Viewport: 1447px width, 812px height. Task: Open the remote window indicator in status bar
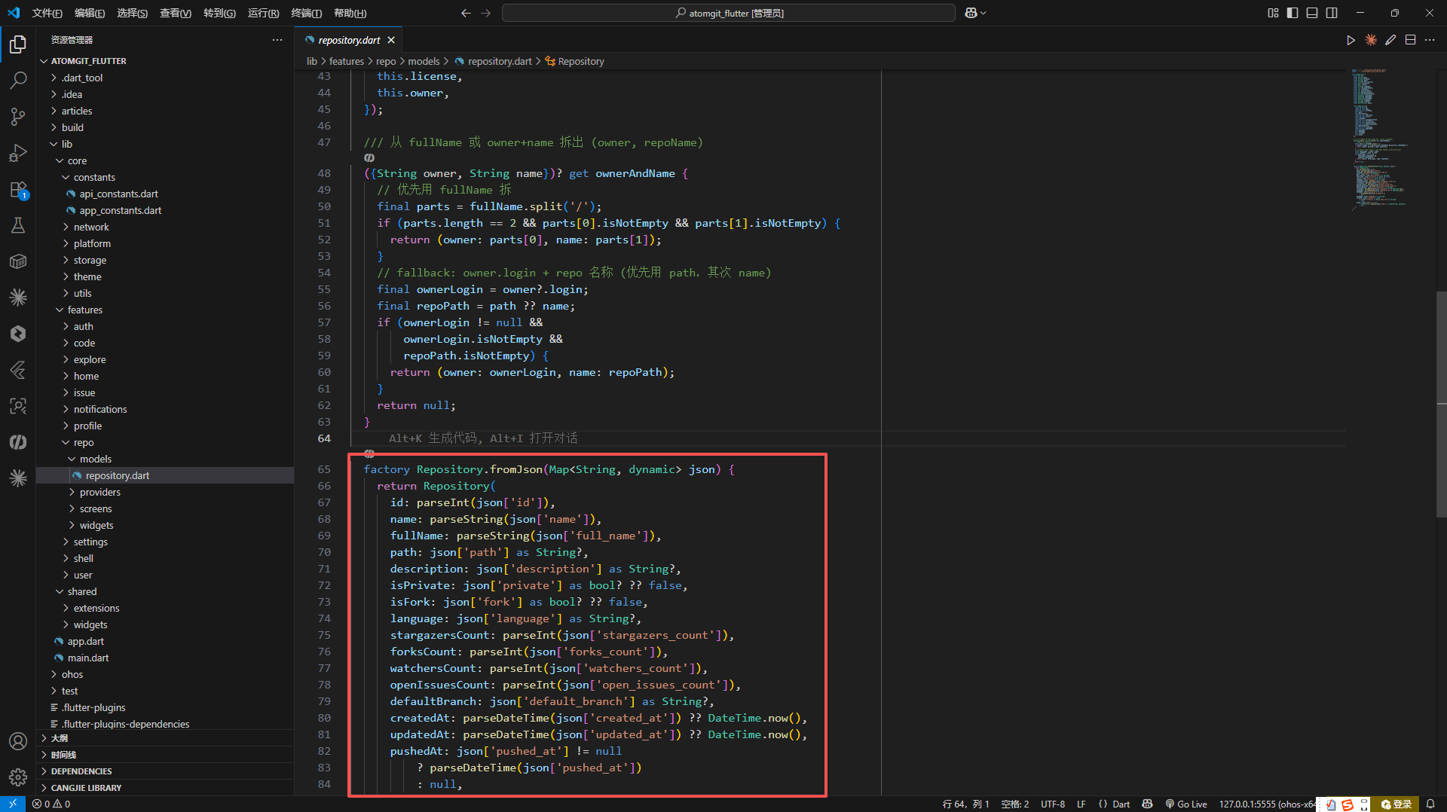(x=13, y=804)
